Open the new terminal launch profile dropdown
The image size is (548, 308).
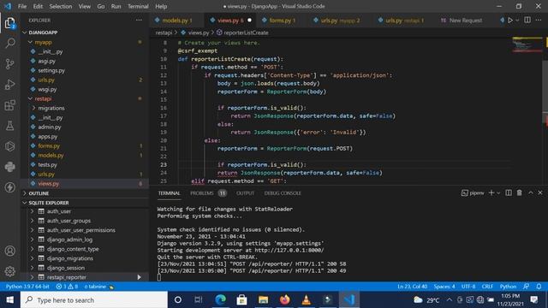point(498,192)
